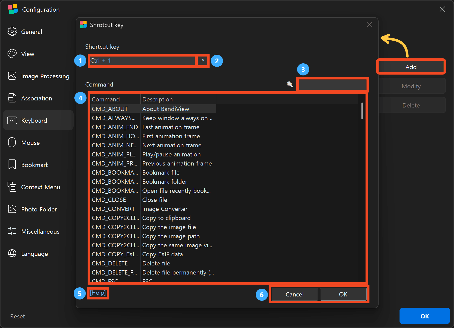Click the Bookmark ribbon icon
The width and height of the screenshot is (454, 328).
click(x=12, y=165)
